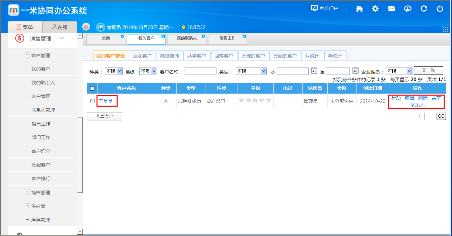The width and height of the screenshot is (452, 236).
Task: Open 客户排行 in the sidebar tree
Action: [41, 179]
